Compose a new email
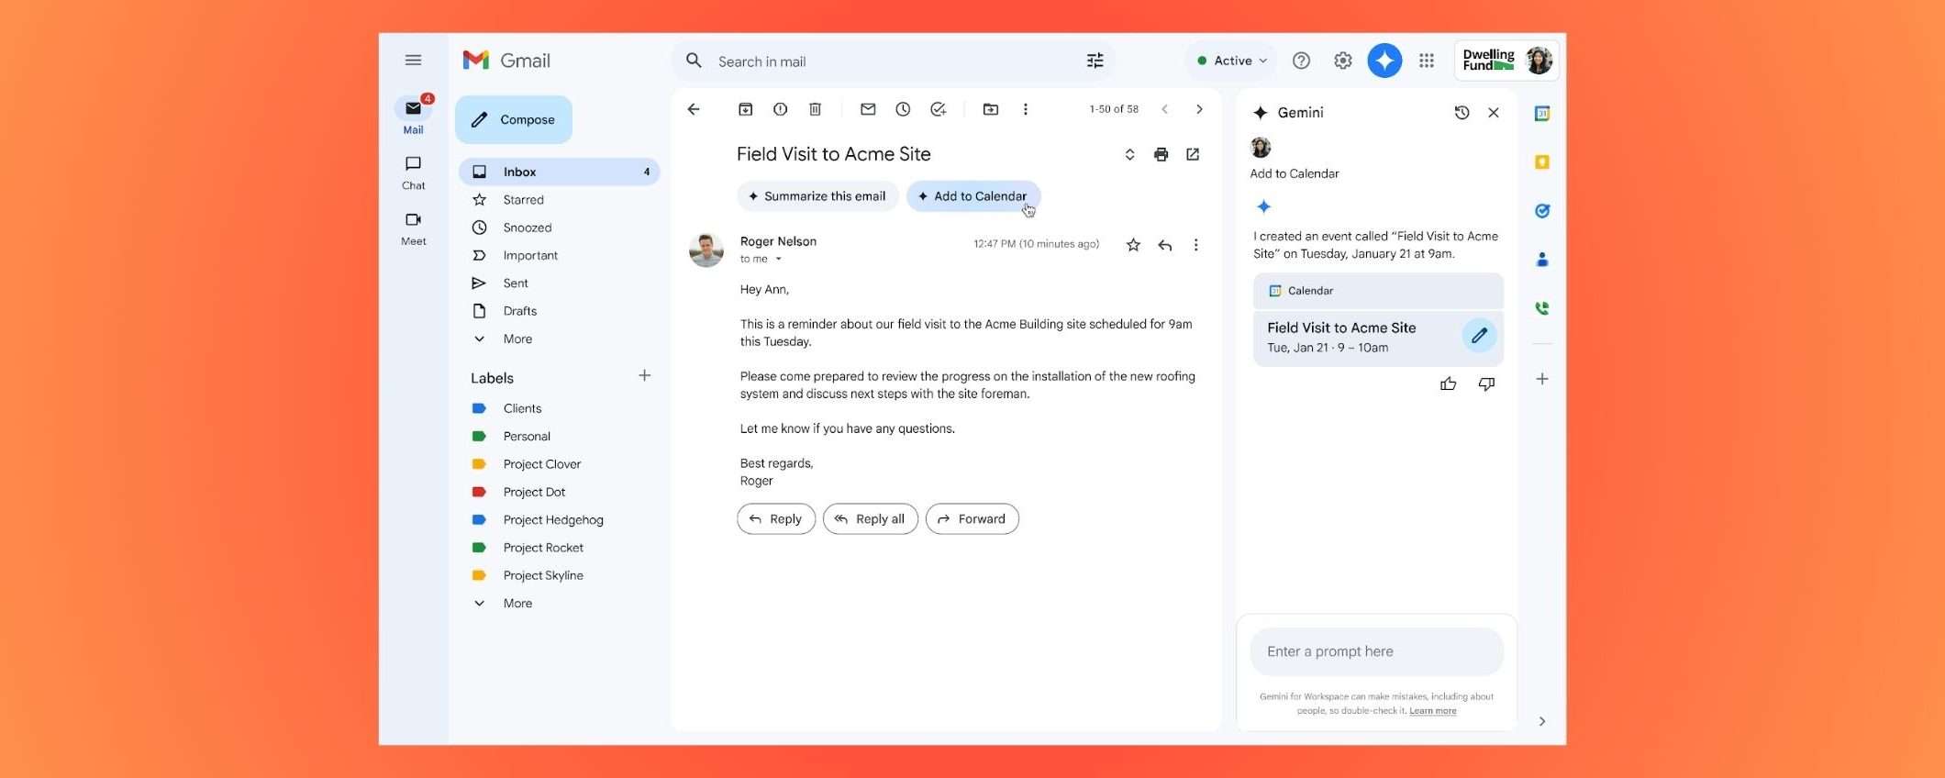The height and width of the screenshot is (778, 1945). pos(514,119)
